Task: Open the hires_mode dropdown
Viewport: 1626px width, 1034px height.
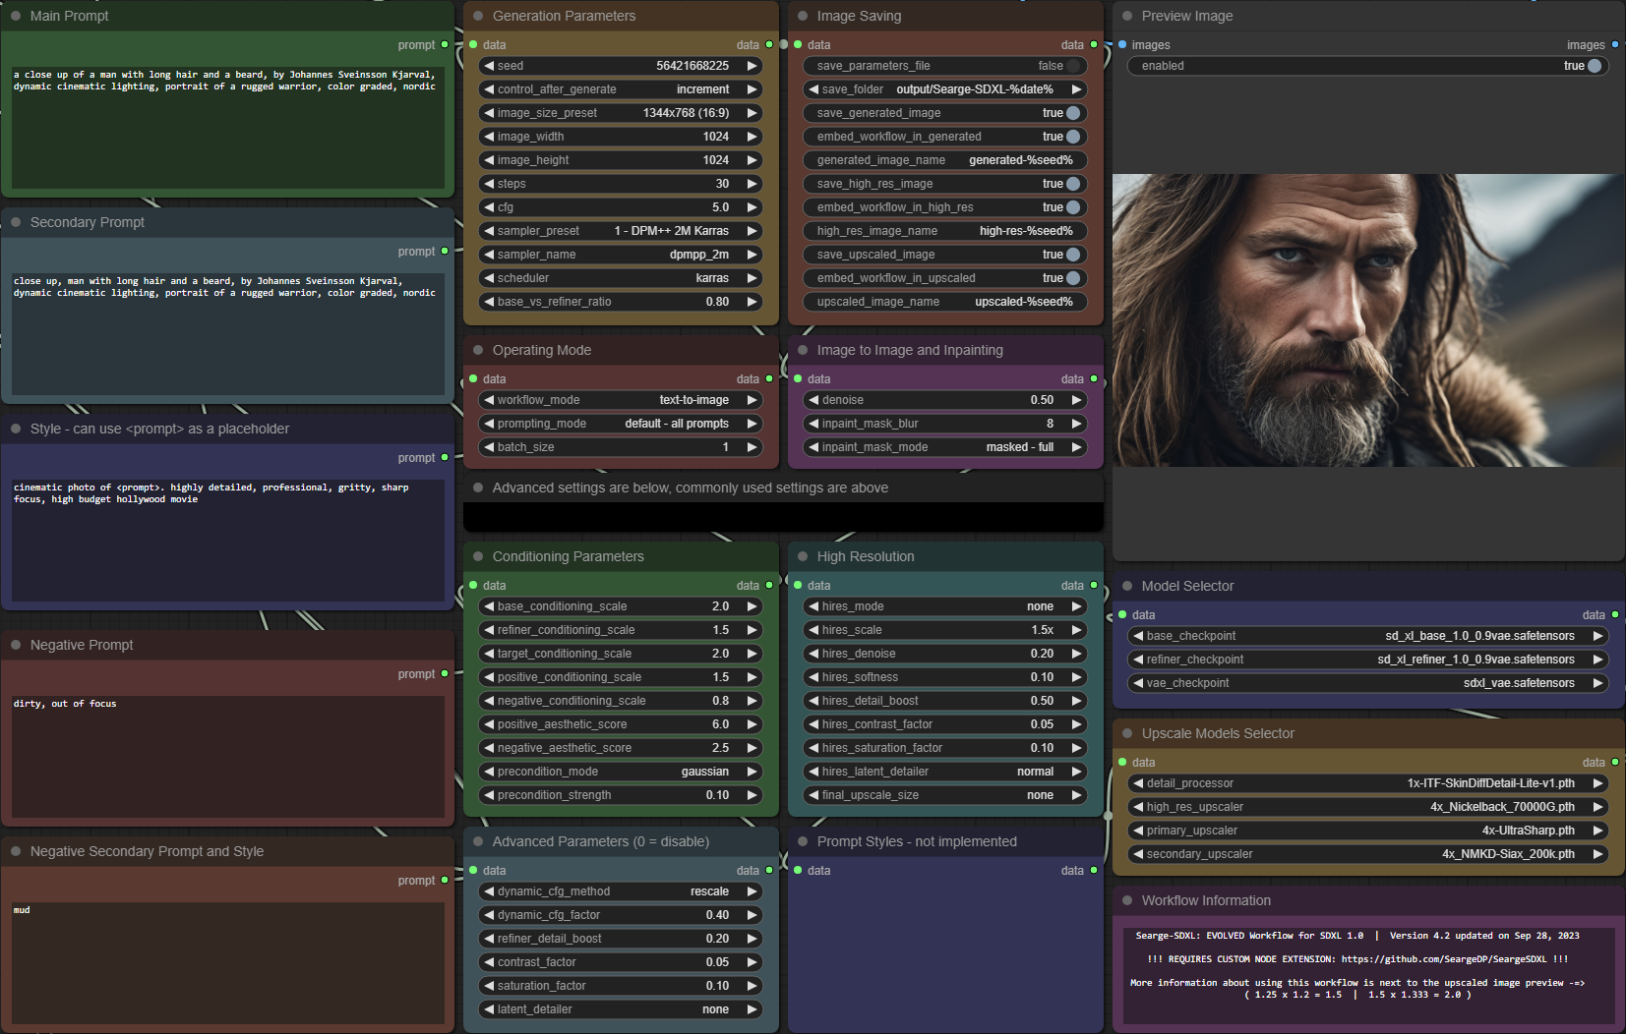Action: [945, 606]
